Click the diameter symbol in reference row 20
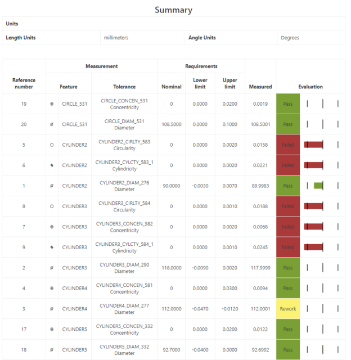 (x=52, y=124)
